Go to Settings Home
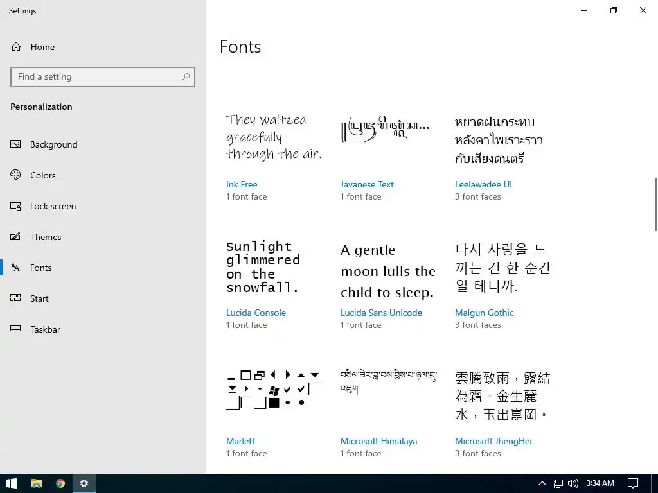658x493 pixels. (103, 47)
